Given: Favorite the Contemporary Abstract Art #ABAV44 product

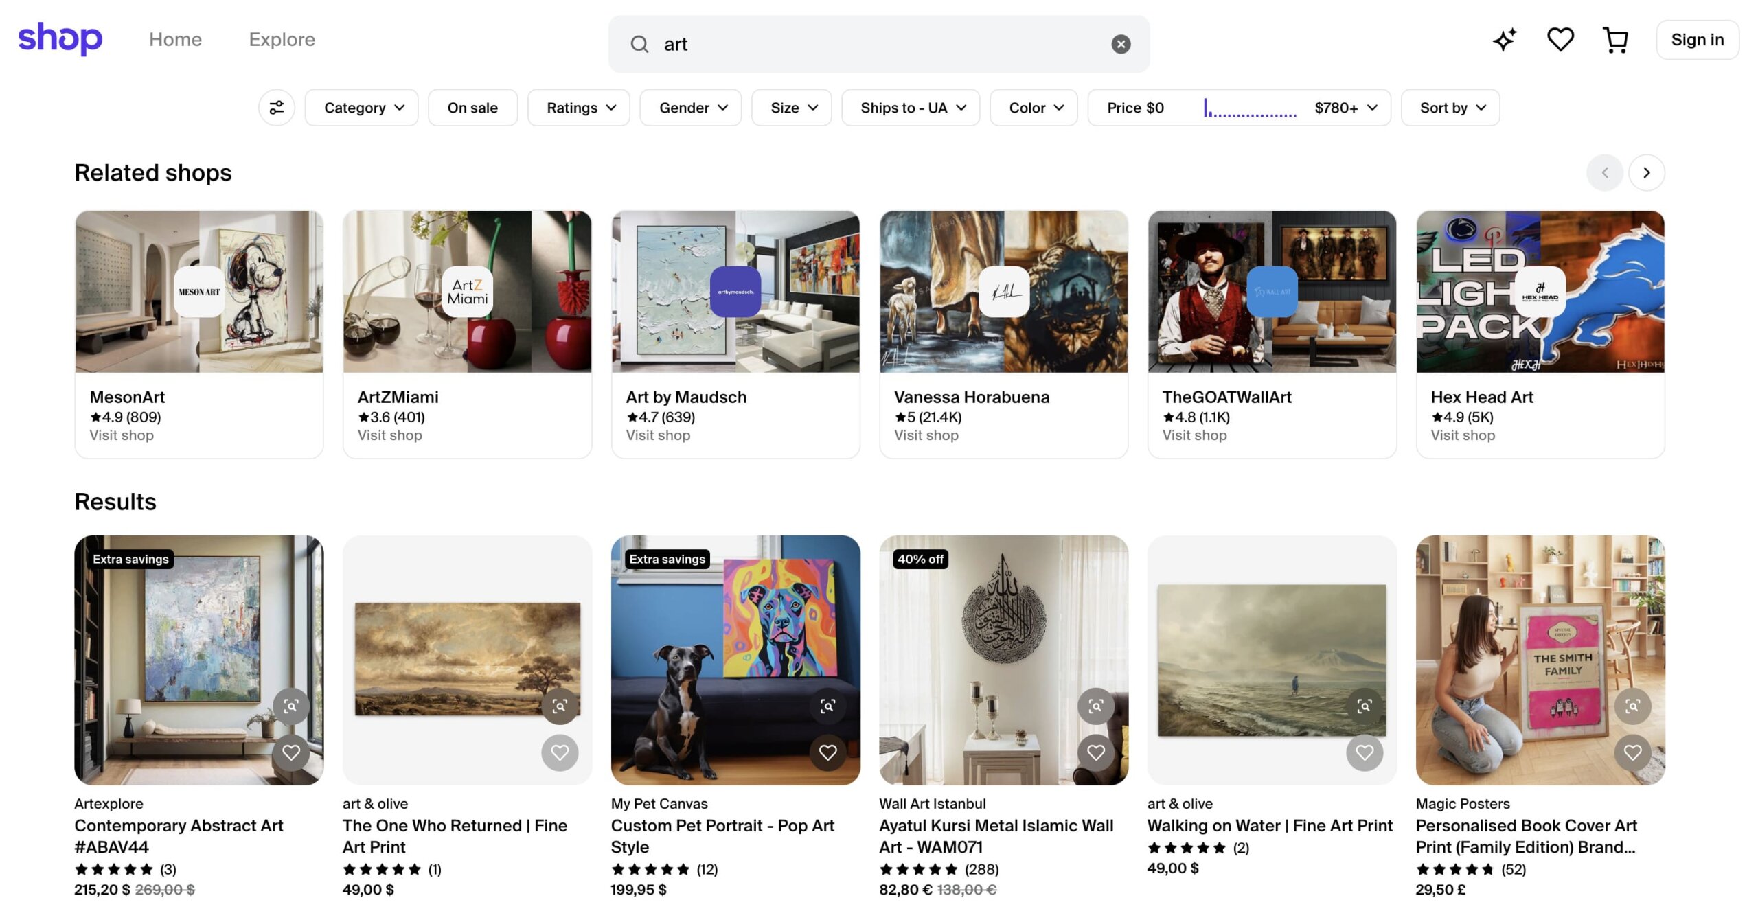Looking at the screenshot, I should tap(291, 752).
